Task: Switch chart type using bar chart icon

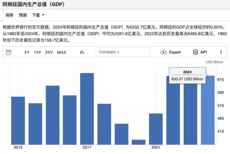Action: pyautogui.click(x=82, y=52)
